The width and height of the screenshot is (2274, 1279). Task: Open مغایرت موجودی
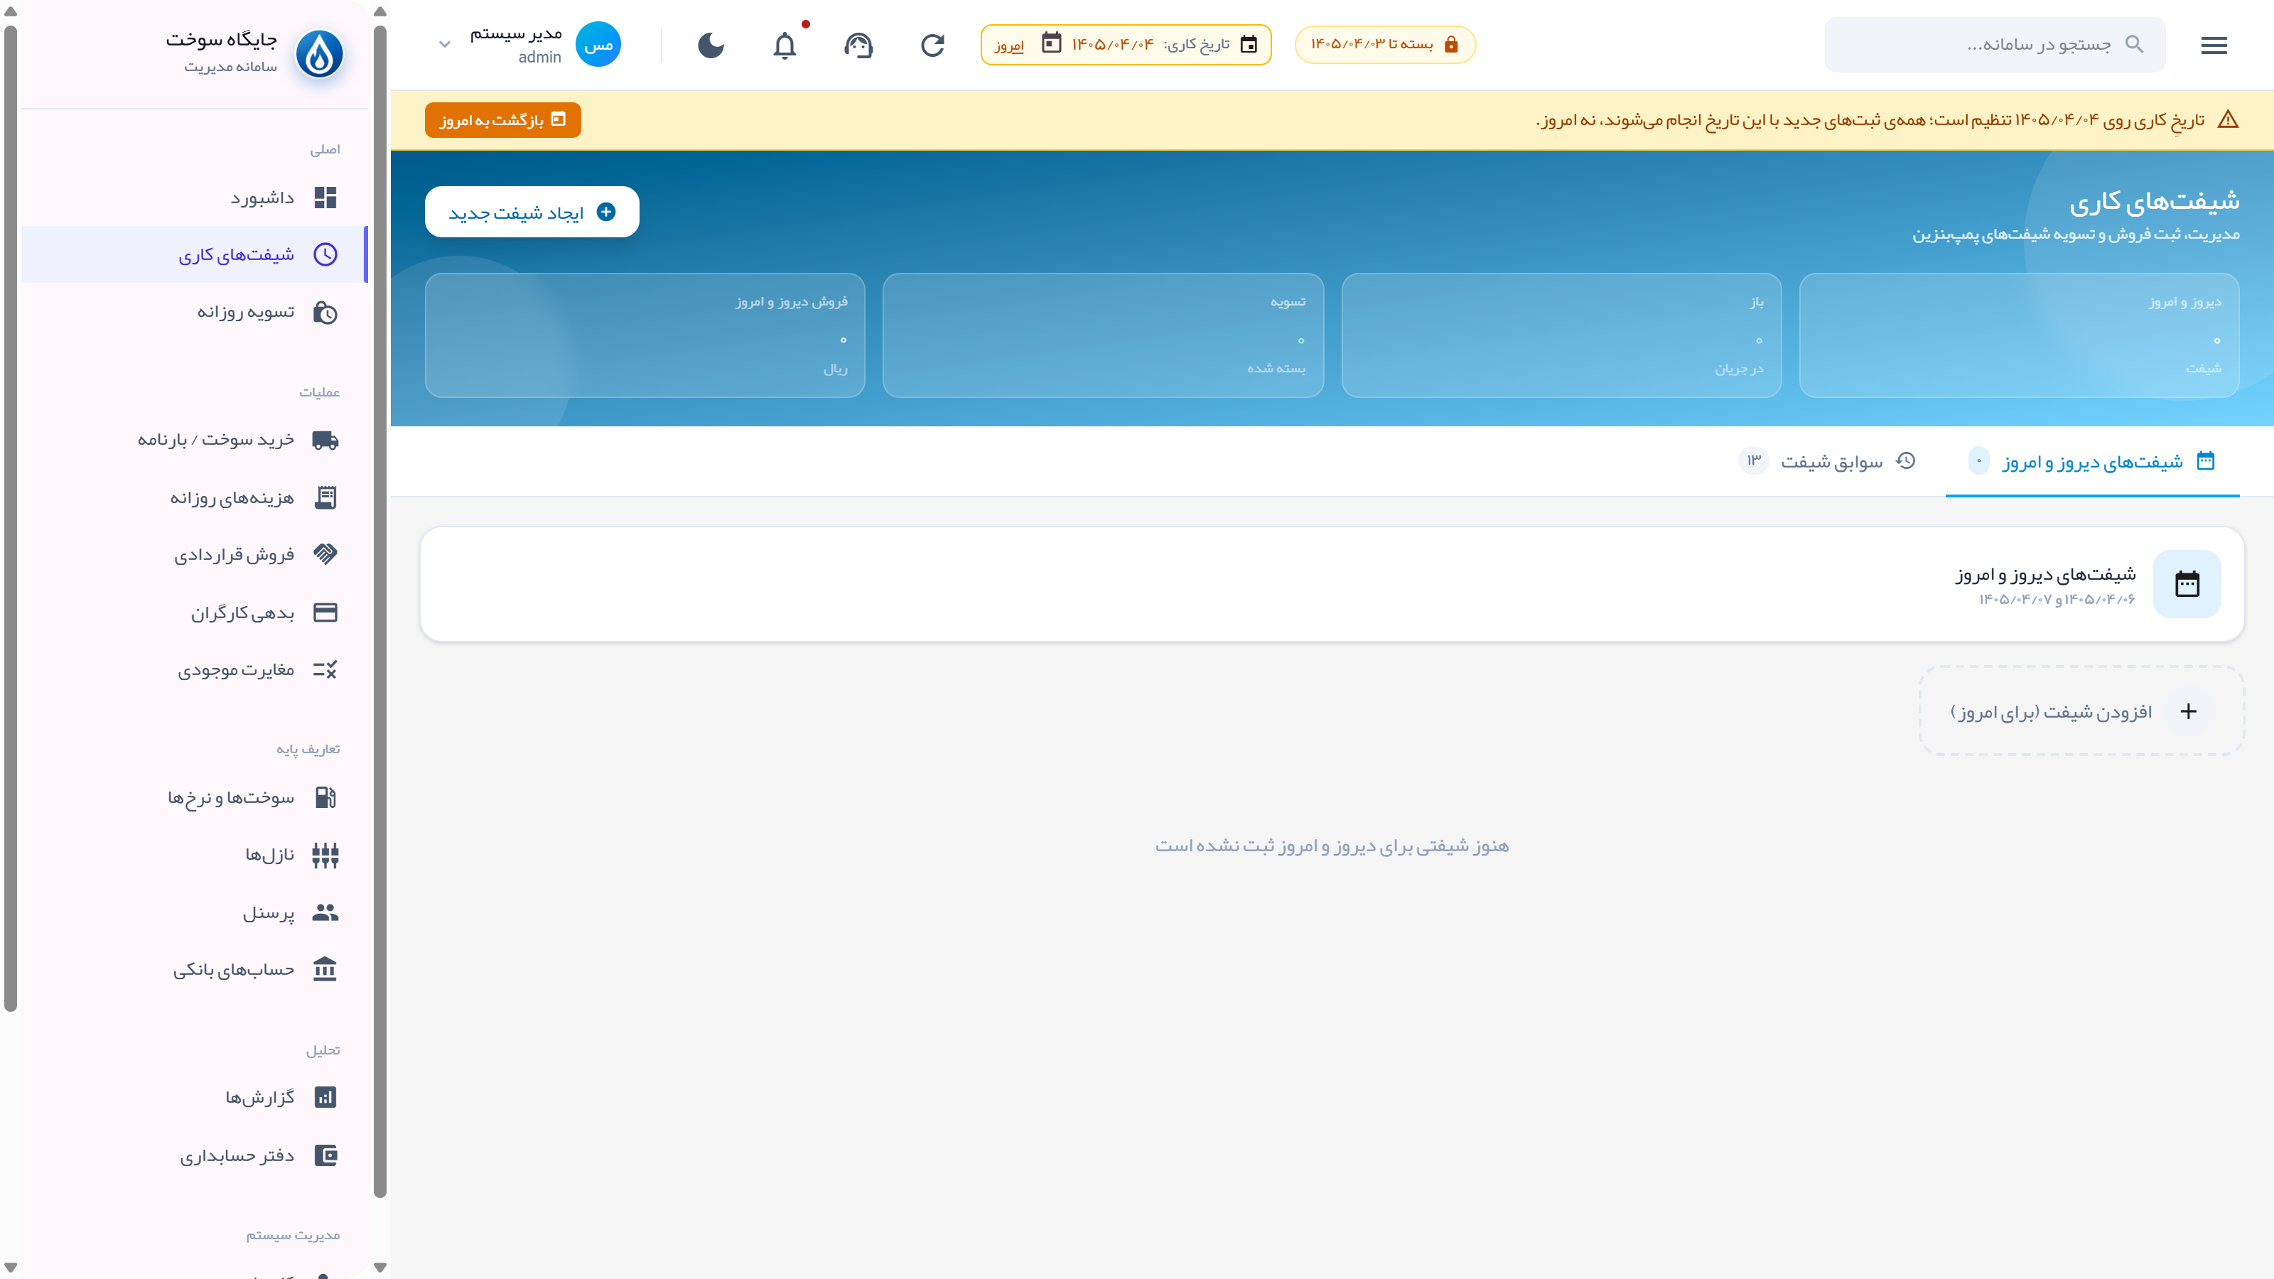point(193,670)
